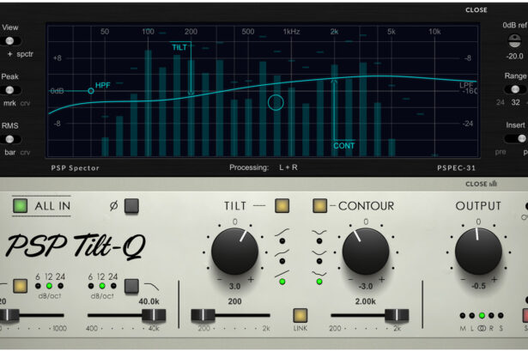Select the 24 dB/oct LED for the high-pass filter
The width and height of the screenshot is (528, 352).
61,286
